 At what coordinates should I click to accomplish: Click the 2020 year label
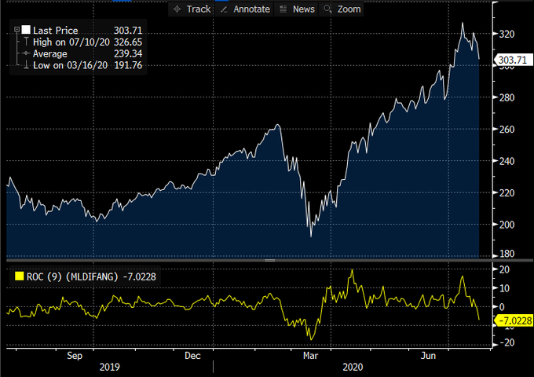[353, 367]
